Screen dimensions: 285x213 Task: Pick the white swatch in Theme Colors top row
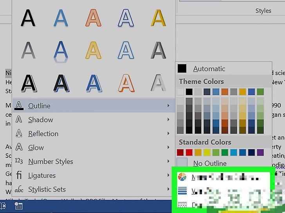pos(180,92)
